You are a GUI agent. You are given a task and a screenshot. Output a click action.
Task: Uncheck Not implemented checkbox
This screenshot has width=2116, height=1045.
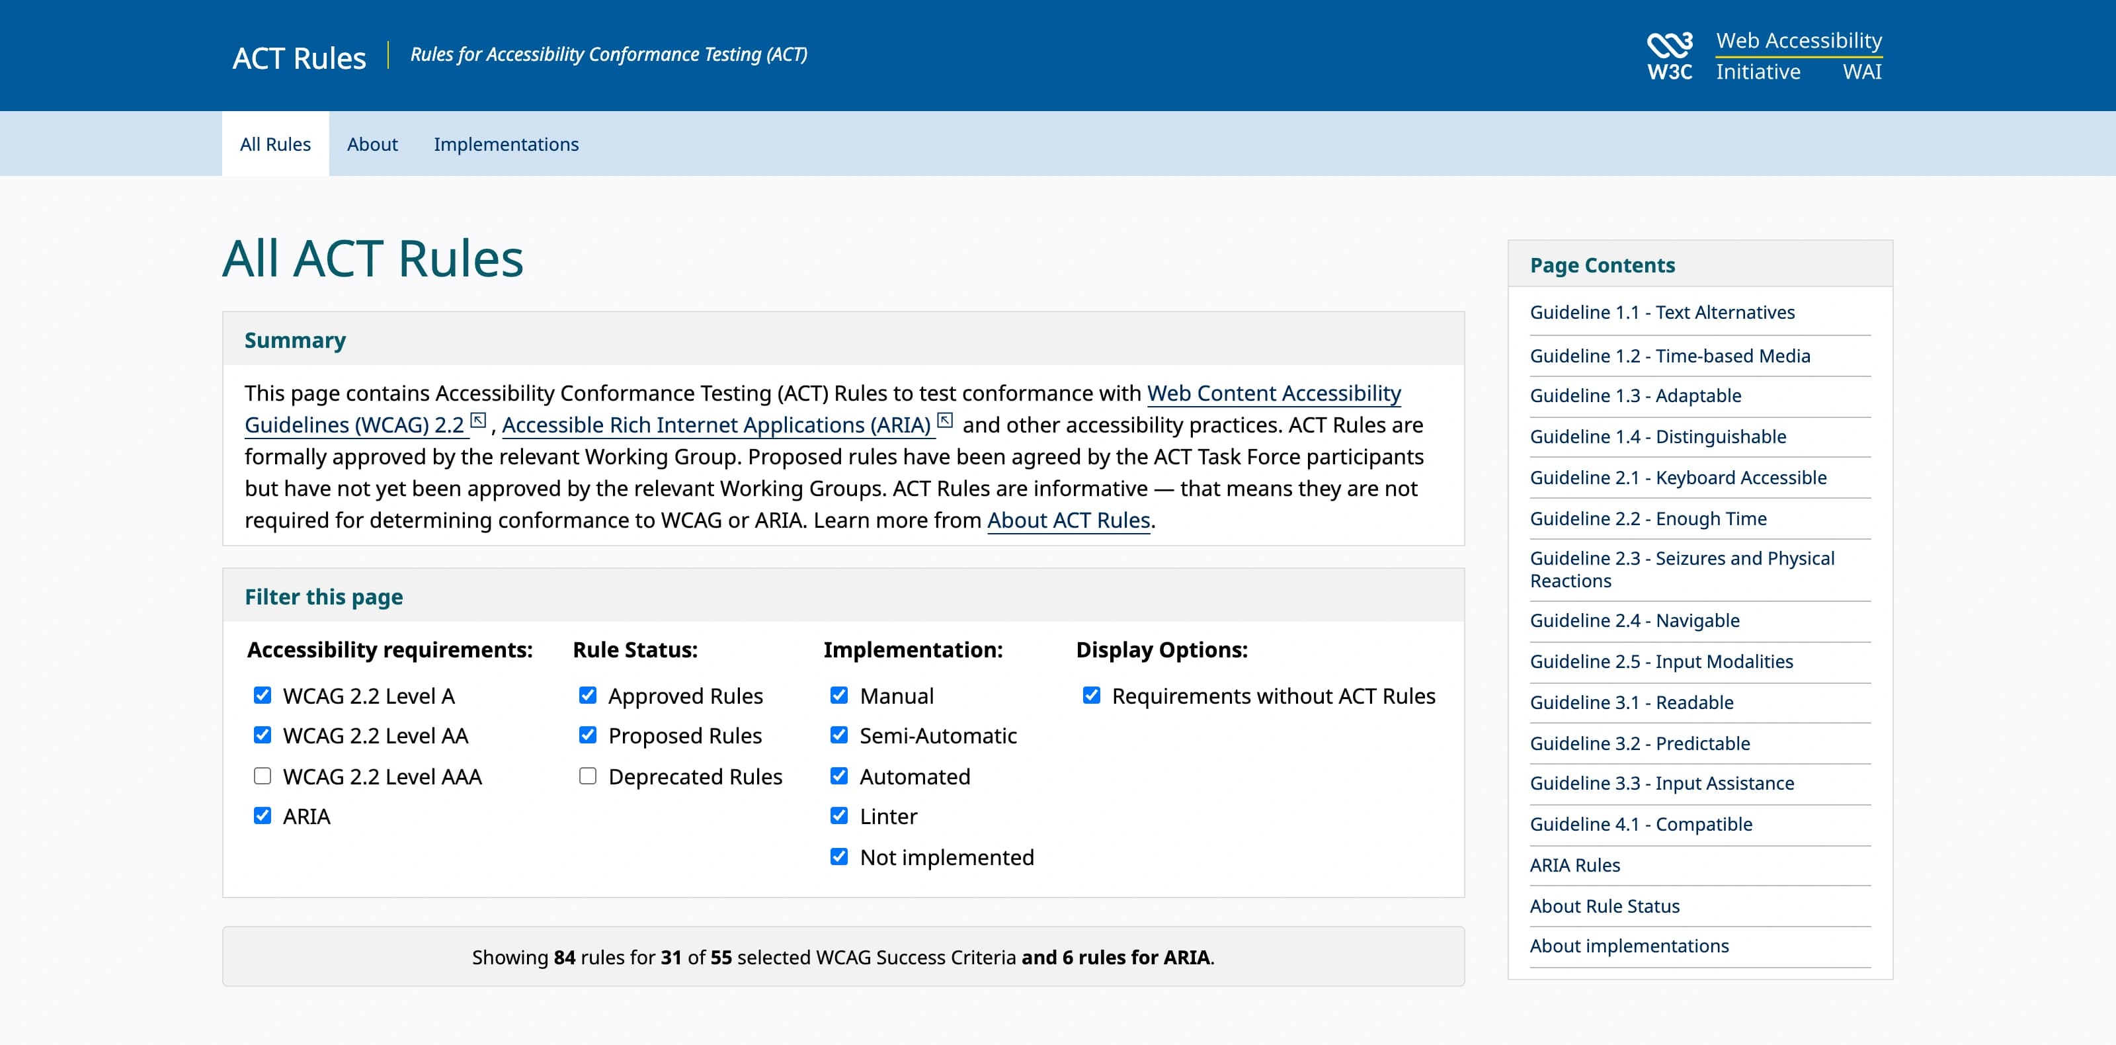[x=838, y=856]
